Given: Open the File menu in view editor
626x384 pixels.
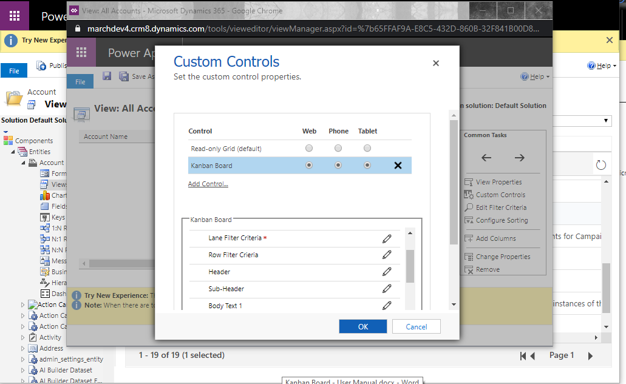Looking at the screenshot, I should pos(80,82).
